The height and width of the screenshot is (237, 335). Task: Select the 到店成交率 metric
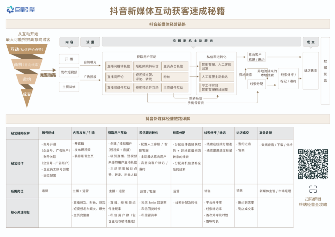(245, 209)
